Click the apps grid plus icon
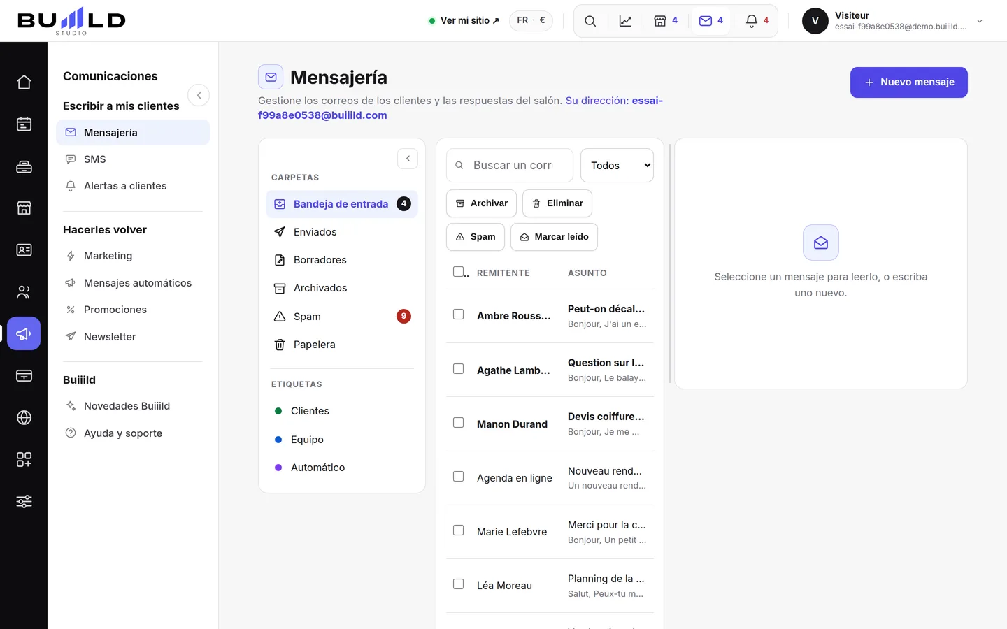The image size is (1007, 629). pyautogui.click(x=24, y=460)
